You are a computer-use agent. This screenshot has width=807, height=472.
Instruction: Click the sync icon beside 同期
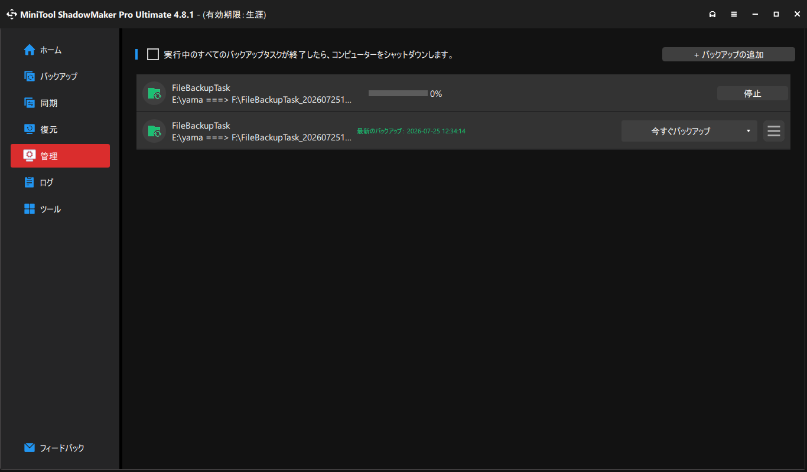(x=30, y=103)
